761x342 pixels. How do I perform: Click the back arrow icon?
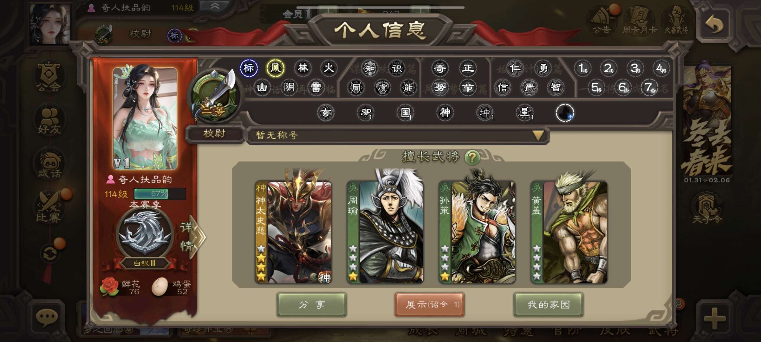pyautogui.click(x=714, y=25)
